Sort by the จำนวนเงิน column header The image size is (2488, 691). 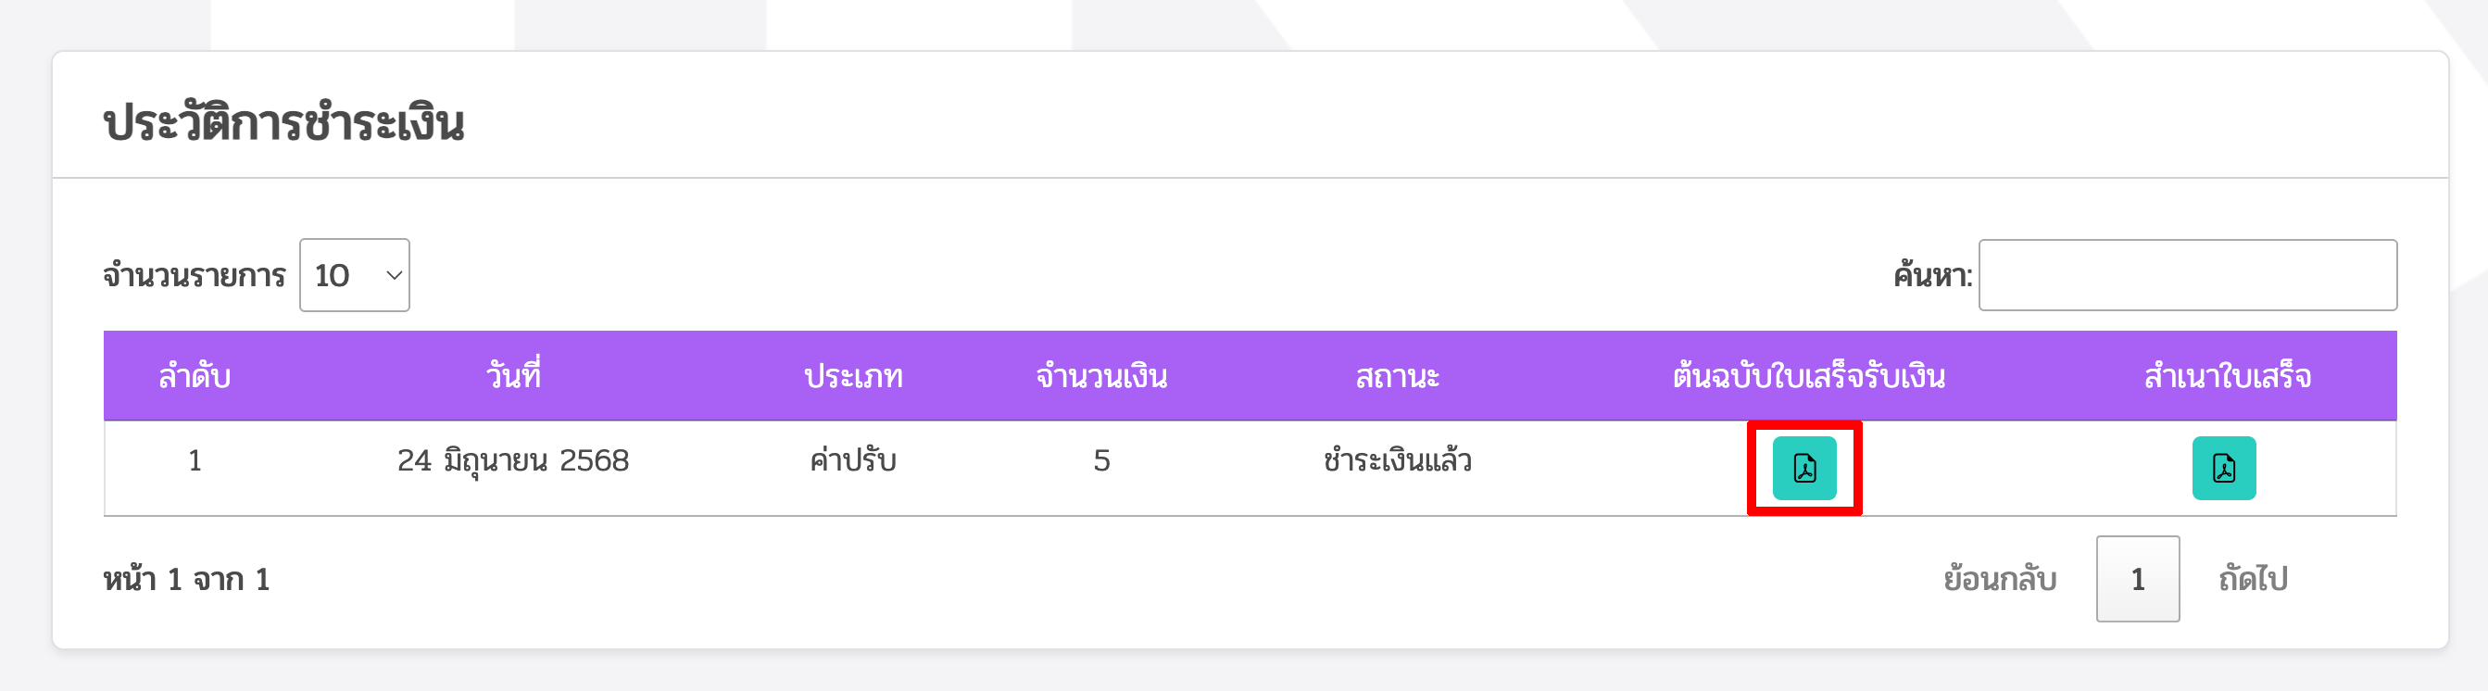pyautogui.click(x=1101, y=376)
